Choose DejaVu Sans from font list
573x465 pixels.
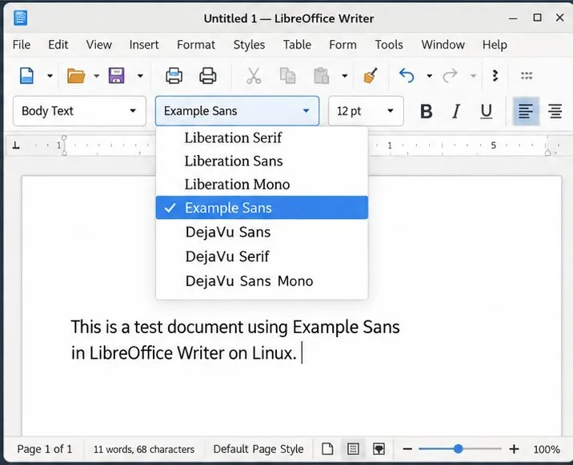[262, 232]
